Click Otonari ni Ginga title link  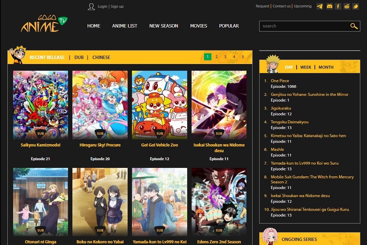coord(40,242)
